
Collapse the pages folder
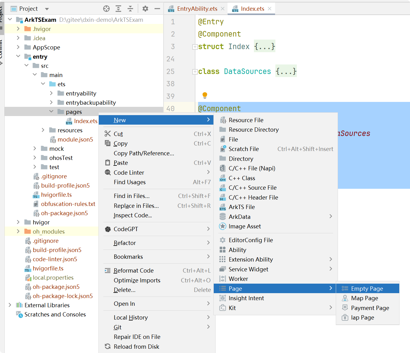51,111
